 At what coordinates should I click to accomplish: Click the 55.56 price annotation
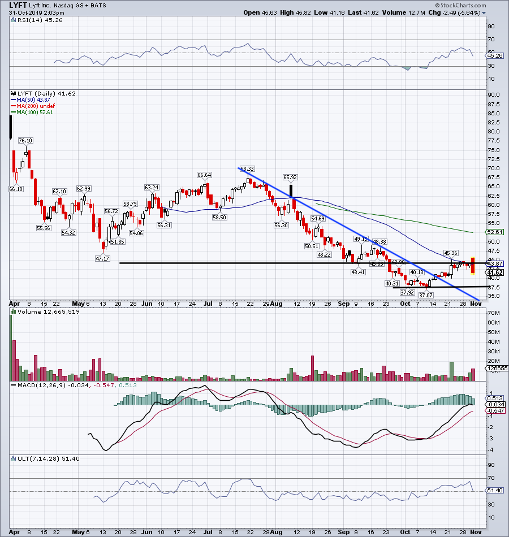[44, 228]
